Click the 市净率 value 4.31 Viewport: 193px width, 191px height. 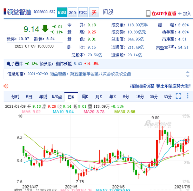pos(182,39)
